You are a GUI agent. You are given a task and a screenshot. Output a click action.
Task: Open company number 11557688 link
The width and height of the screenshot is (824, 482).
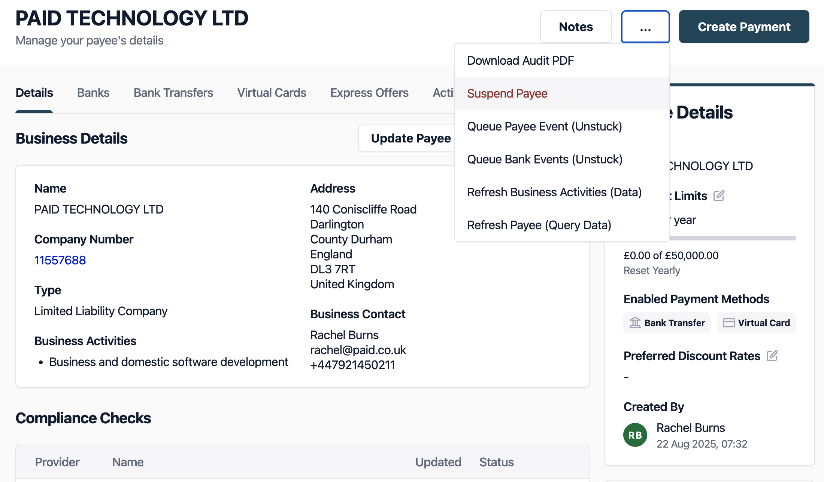[x=60, y=260]
